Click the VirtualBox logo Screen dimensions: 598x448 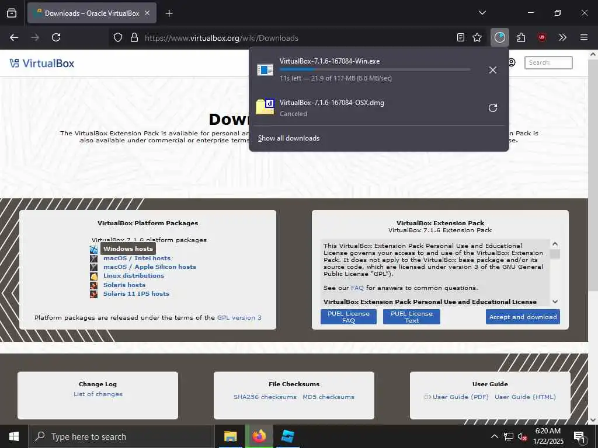(x=42, y=63)
